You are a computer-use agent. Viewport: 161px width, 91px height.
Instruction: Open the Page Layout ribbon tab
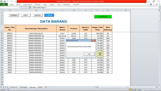[x=27, y=5]
